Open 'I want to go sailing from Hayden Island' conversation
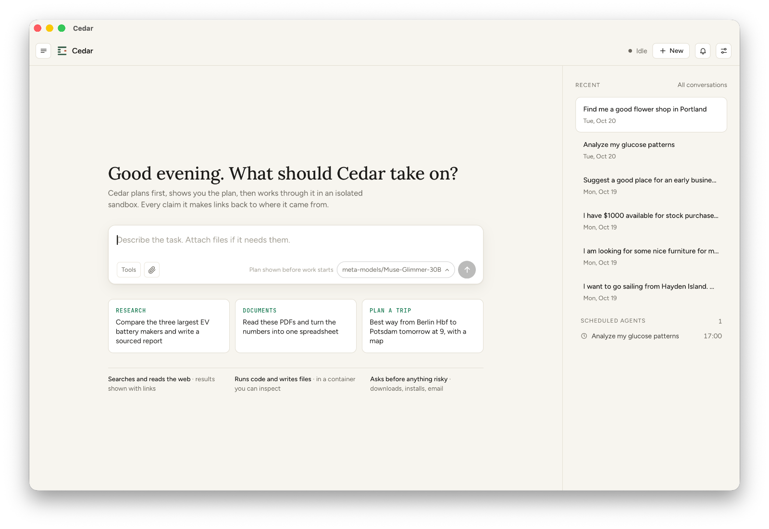 [x=651, y=292]
